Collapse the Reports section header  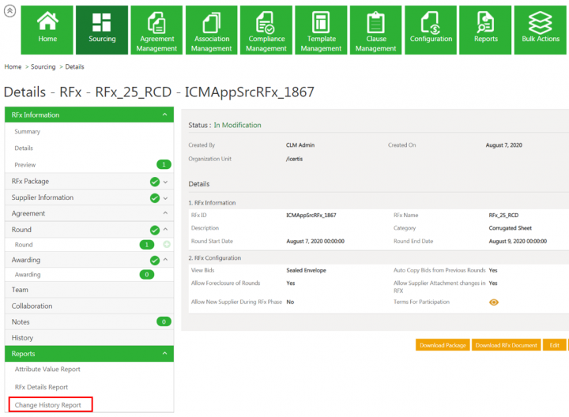pyautogui.click(x=165, y=354)
